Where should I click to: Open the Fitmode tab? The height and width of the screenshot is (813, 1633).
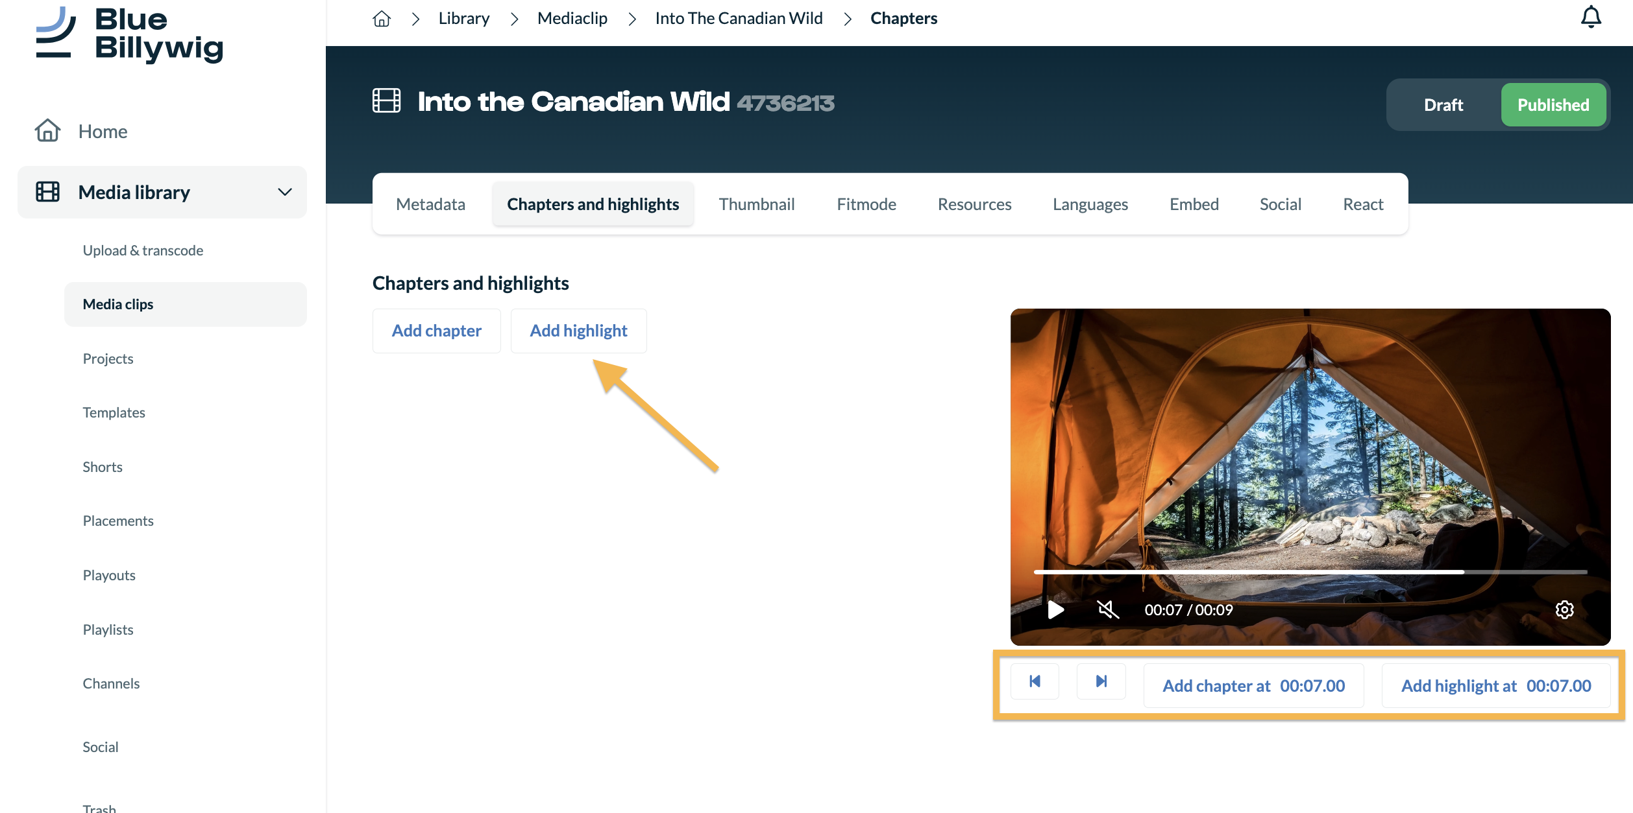tap(866, 204)
